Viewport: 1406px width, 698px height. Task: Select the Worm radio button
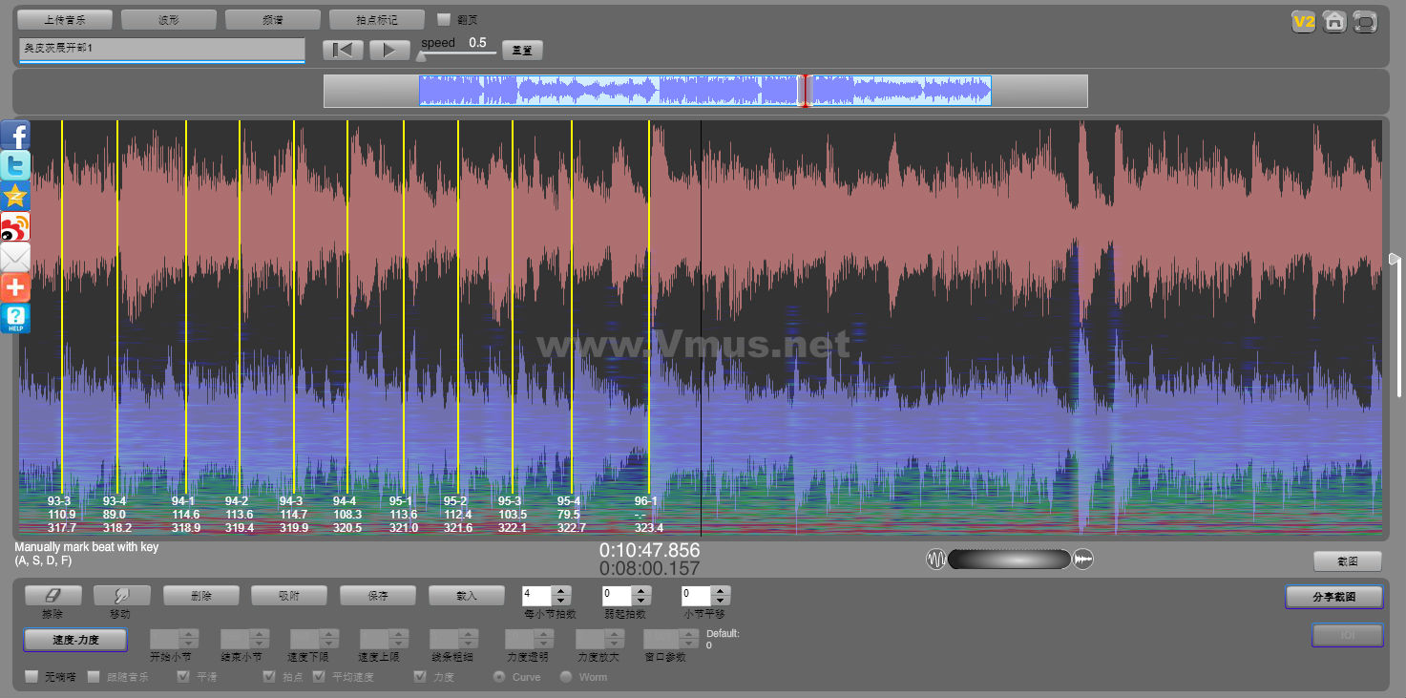[x=566, y=676]
